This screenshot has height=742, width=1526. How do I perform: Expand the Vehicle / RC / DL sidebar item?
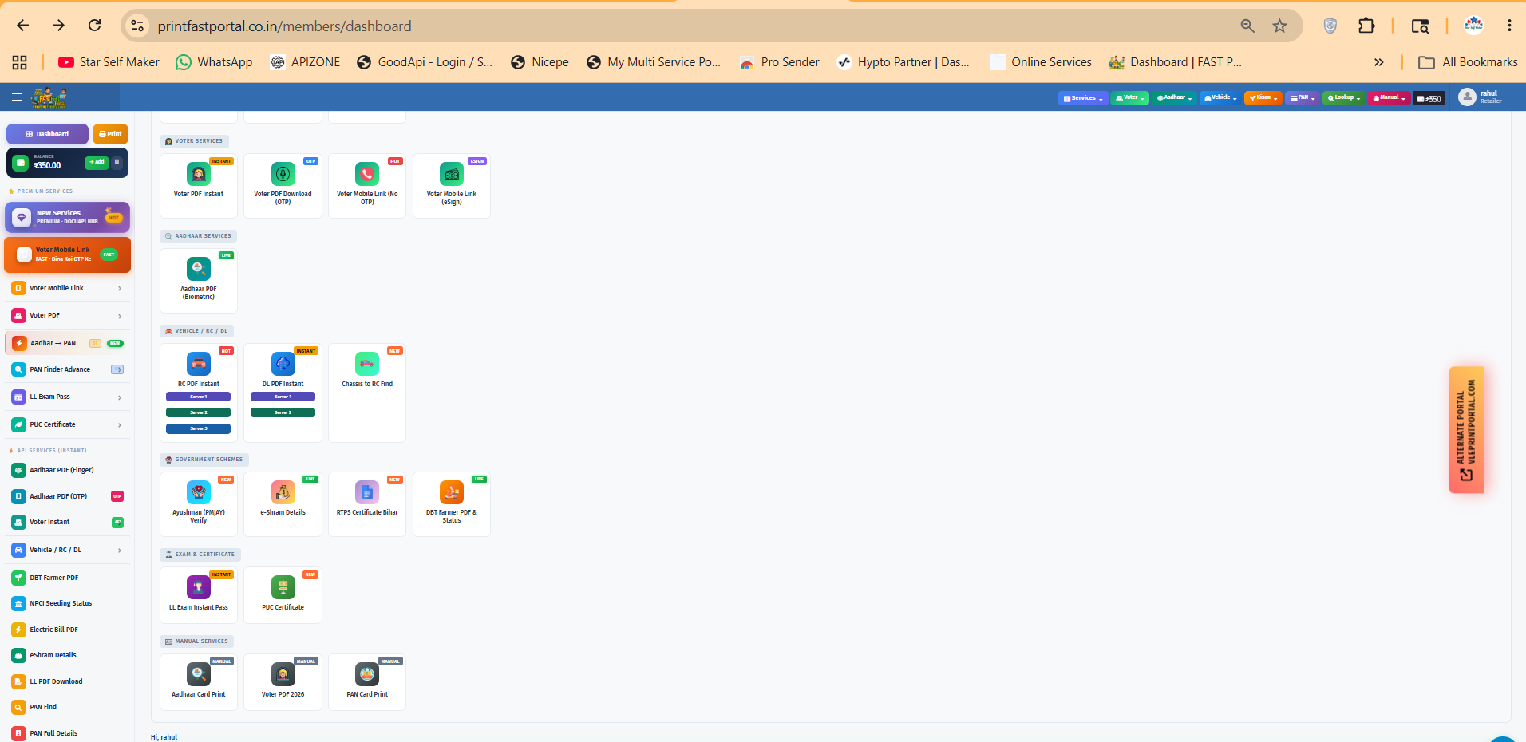point(68,550)
